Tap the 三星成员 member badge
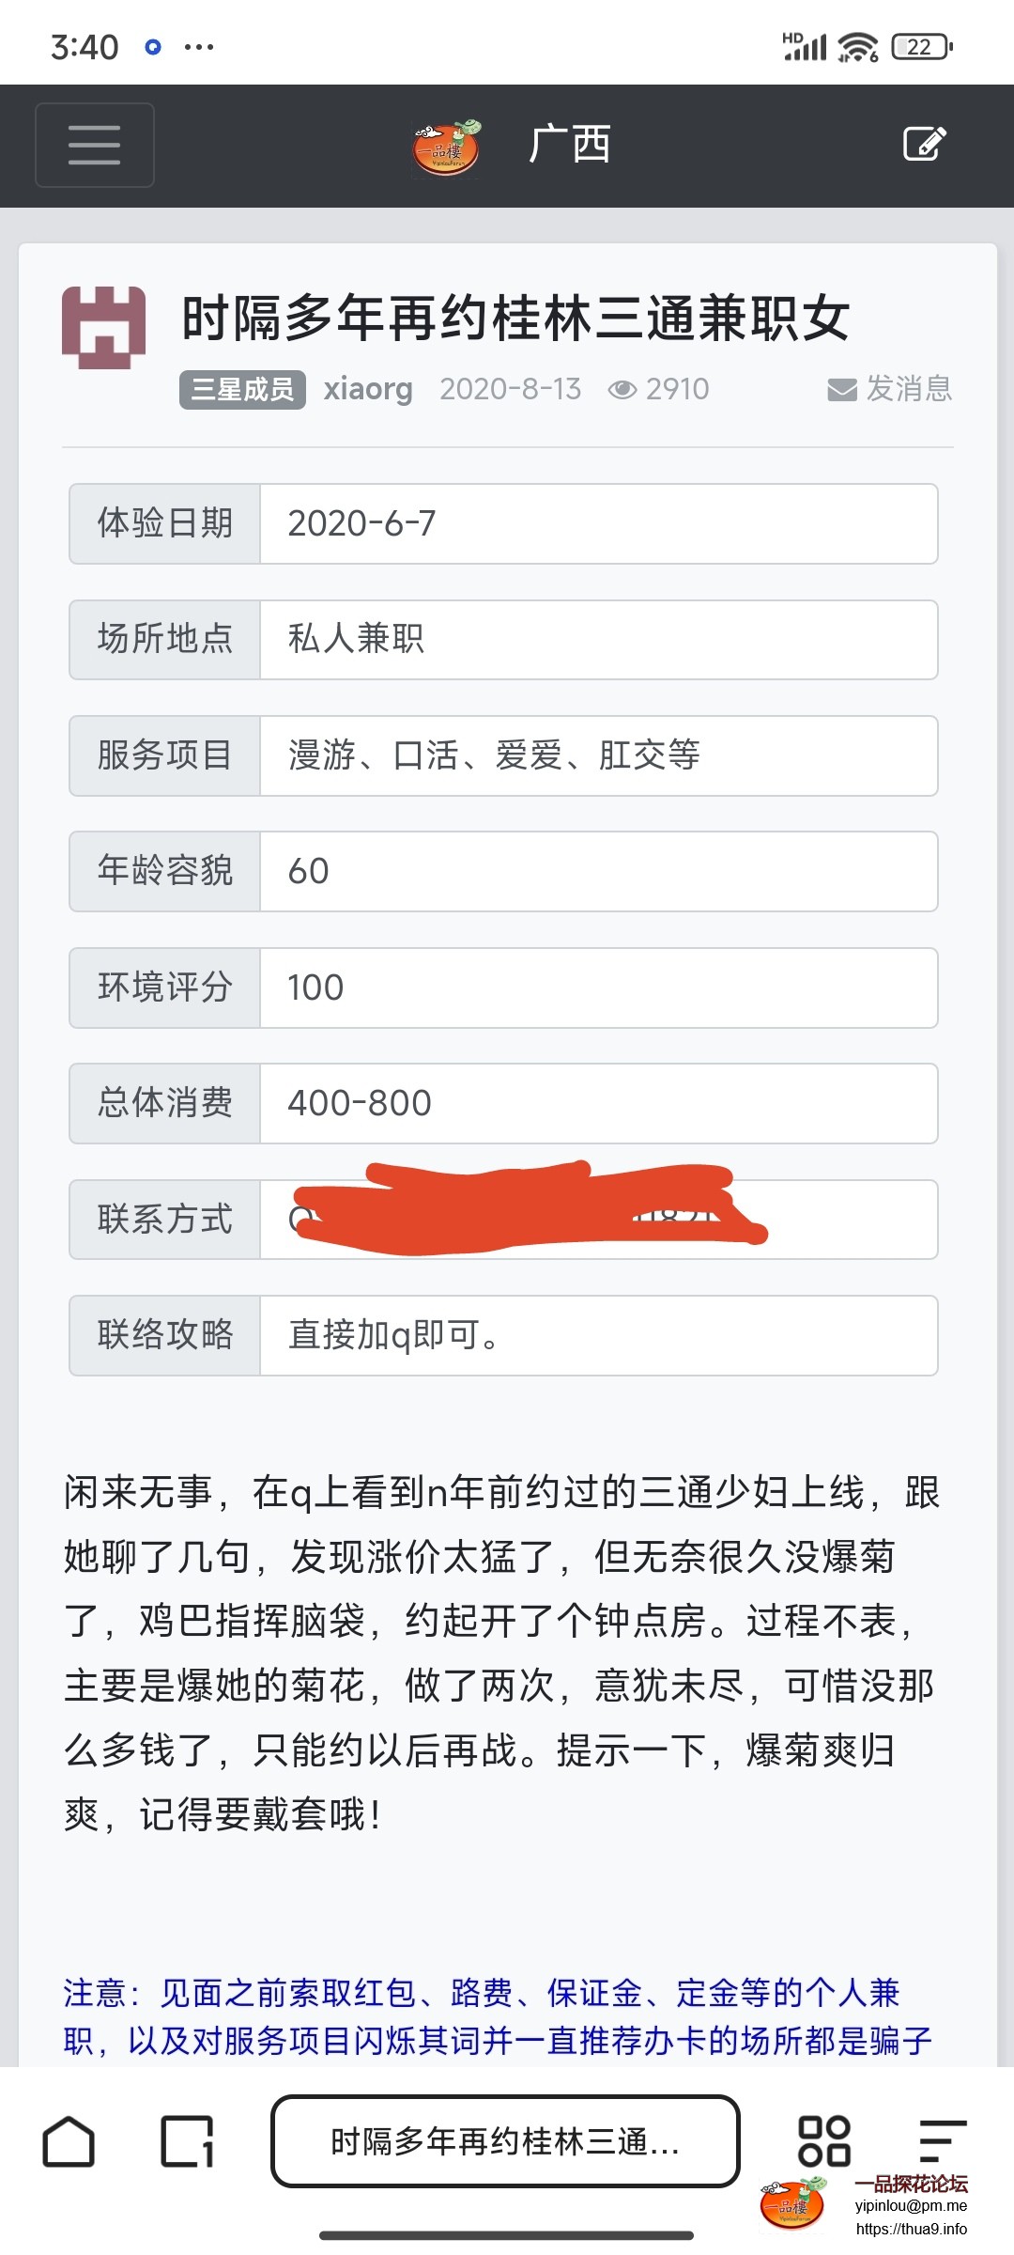Screen dimensions: 1014x2255 tap(242, 389)
